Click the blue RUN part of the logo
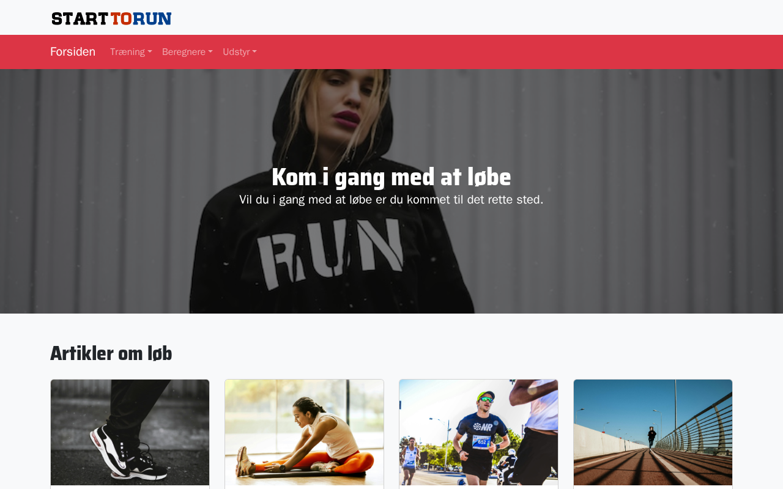This screenshot has height=489, width=783. tap(152, 18)
